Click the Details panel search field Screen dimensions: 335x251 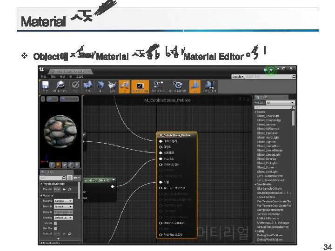pyautogui.click(x=53, y=178)
